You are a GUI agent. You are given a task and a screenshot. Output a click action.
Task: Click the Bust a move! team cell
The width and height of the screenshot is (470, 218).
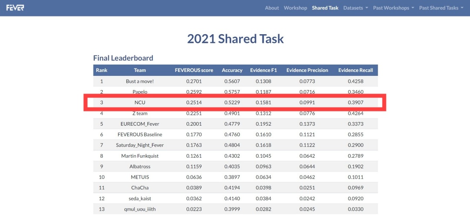click(140, 81)
